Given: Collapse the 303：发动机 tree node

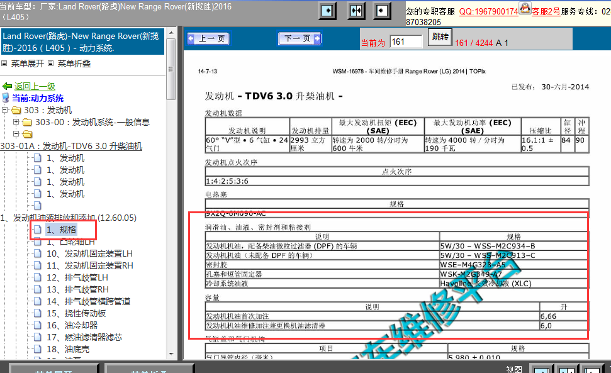Looking at the screenshot, I should pos(4,110).
